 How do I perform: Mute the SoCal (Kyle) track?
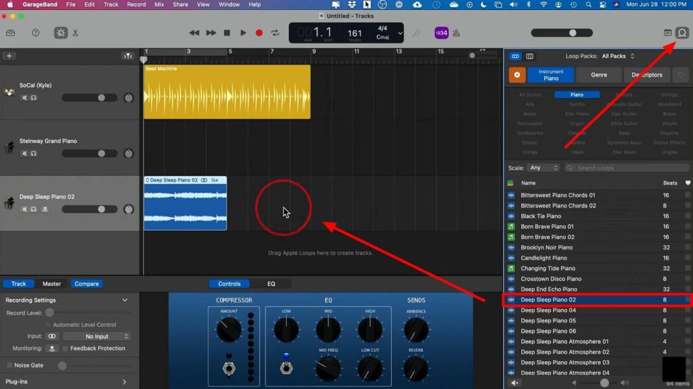(x=24, y=97)
